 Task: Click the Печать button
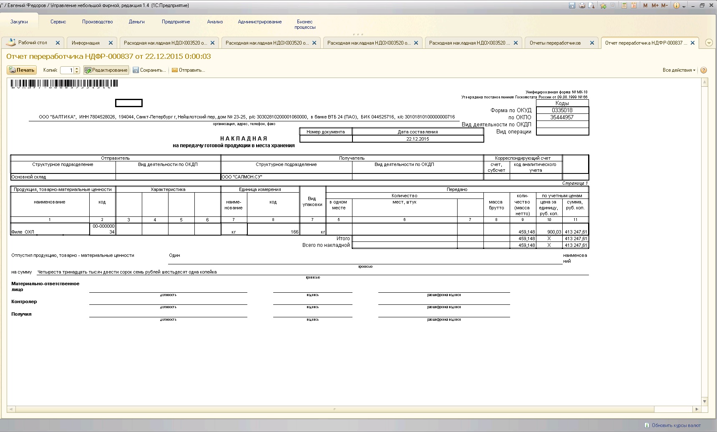22,70
